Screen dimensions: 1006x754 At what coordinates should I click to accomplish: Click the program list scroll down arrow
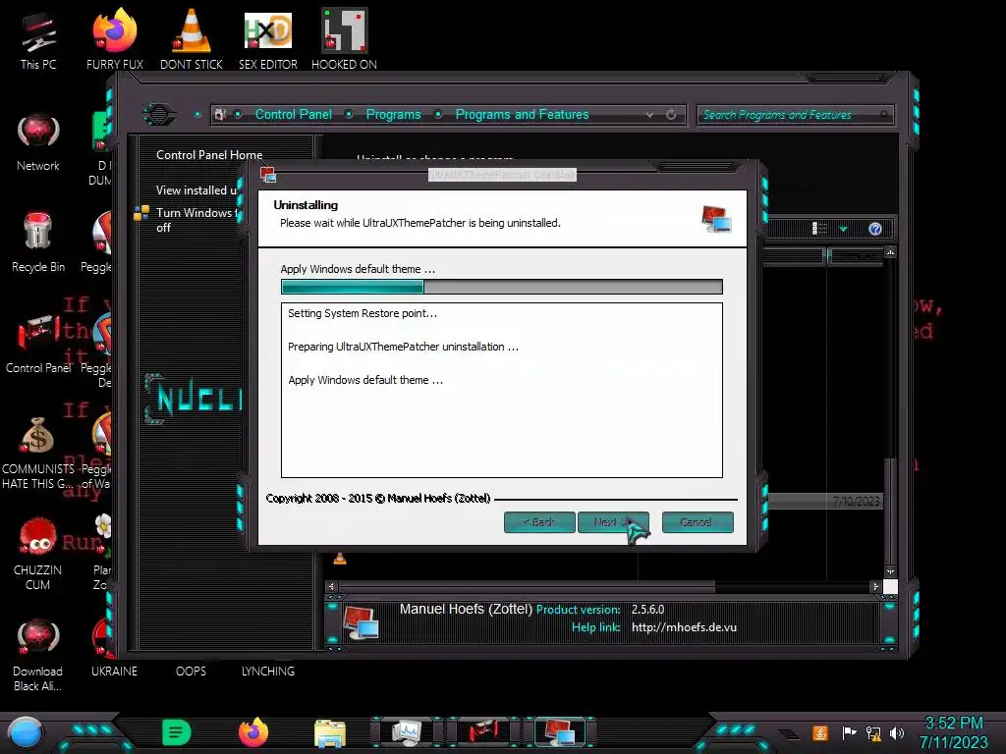[890, 571]
